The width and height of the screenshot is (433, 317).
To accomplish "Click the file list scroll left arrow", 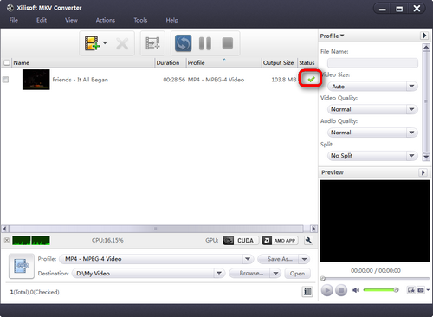I will [x=5, y=229].
